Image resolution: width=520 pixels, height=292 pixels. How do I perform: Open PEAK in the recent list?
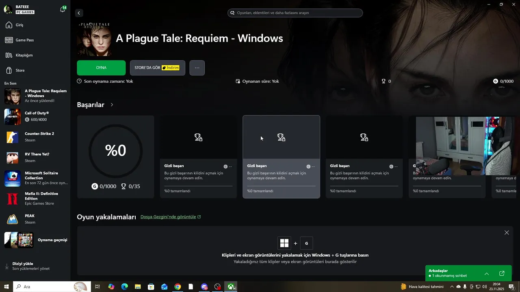coord(35,219)
